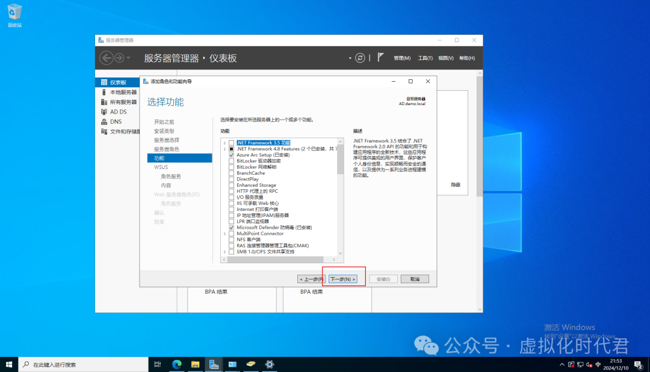This screenshot has width=650, height=372.
Task: Expand the .NET Framework 4.8 Features node
Action: click(224, 149)
